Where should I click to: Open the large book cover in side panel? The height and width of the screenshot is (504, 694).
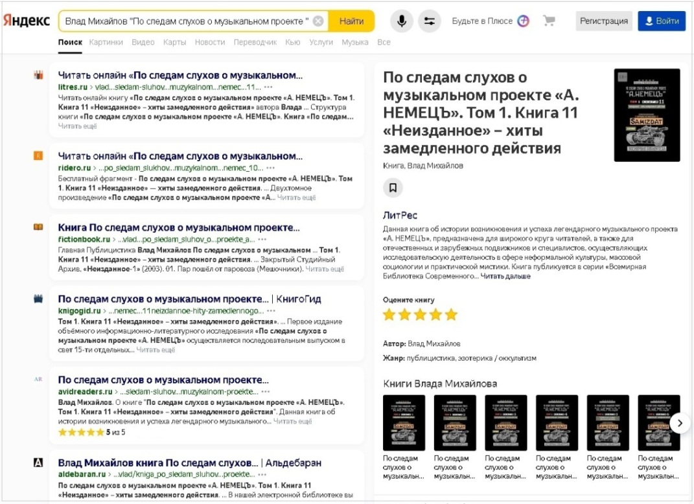[x=647, y=115]
